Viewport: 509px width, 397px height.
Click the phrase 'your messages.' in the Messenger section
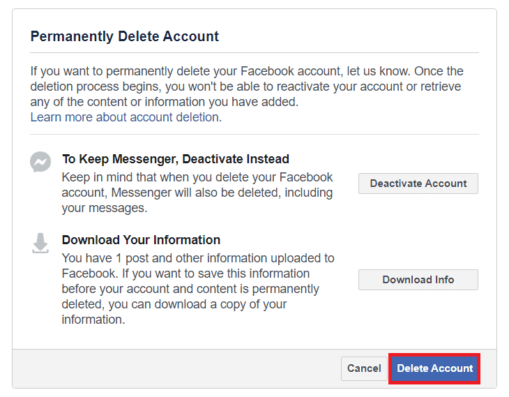[x=105, y=208]
